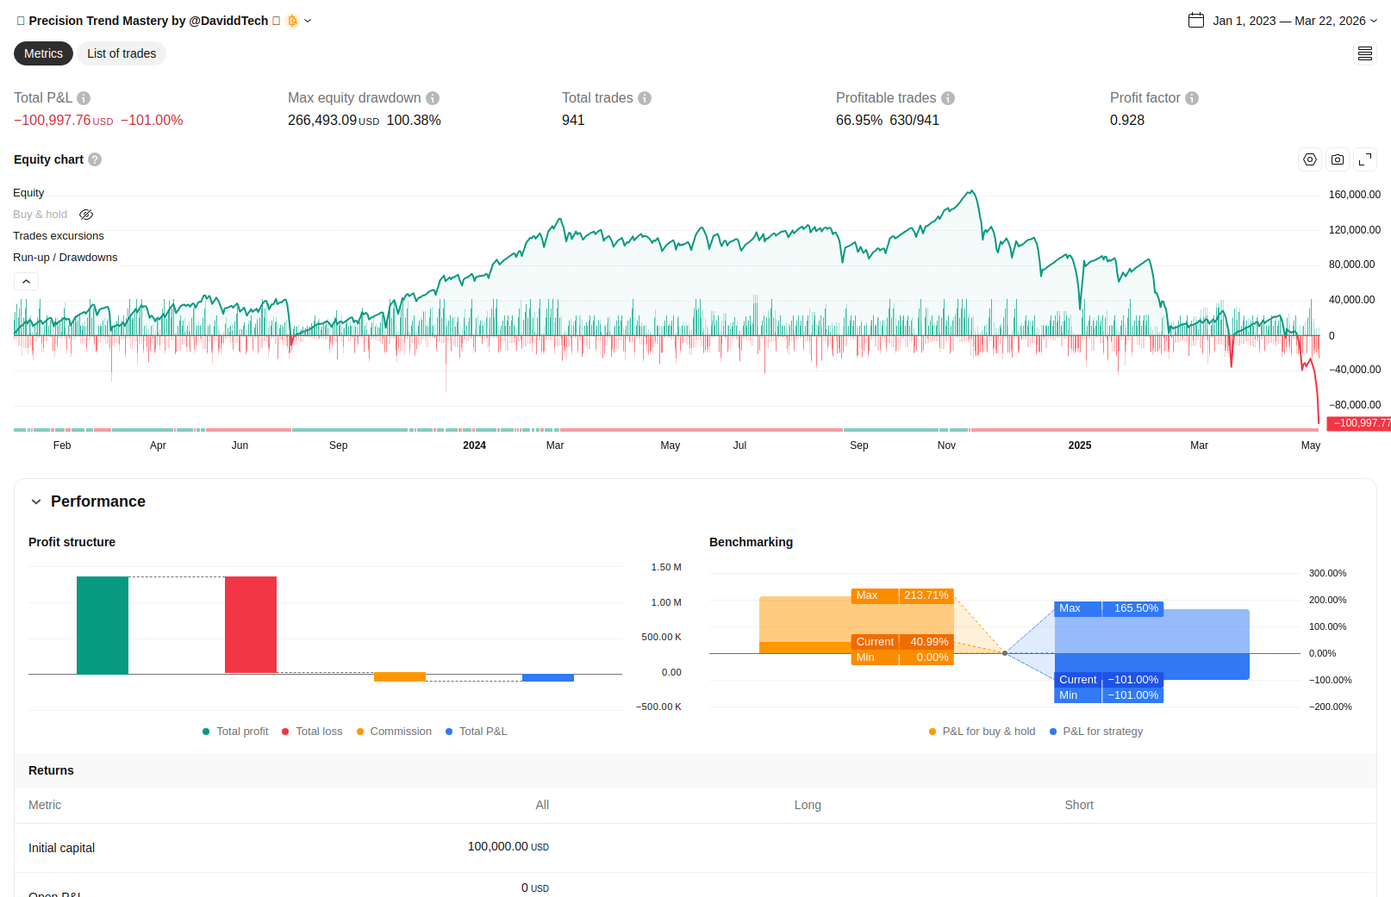Click the Profitable trades info icon
The width and height of the screenshot is (1391, 897).
[948, 98]
